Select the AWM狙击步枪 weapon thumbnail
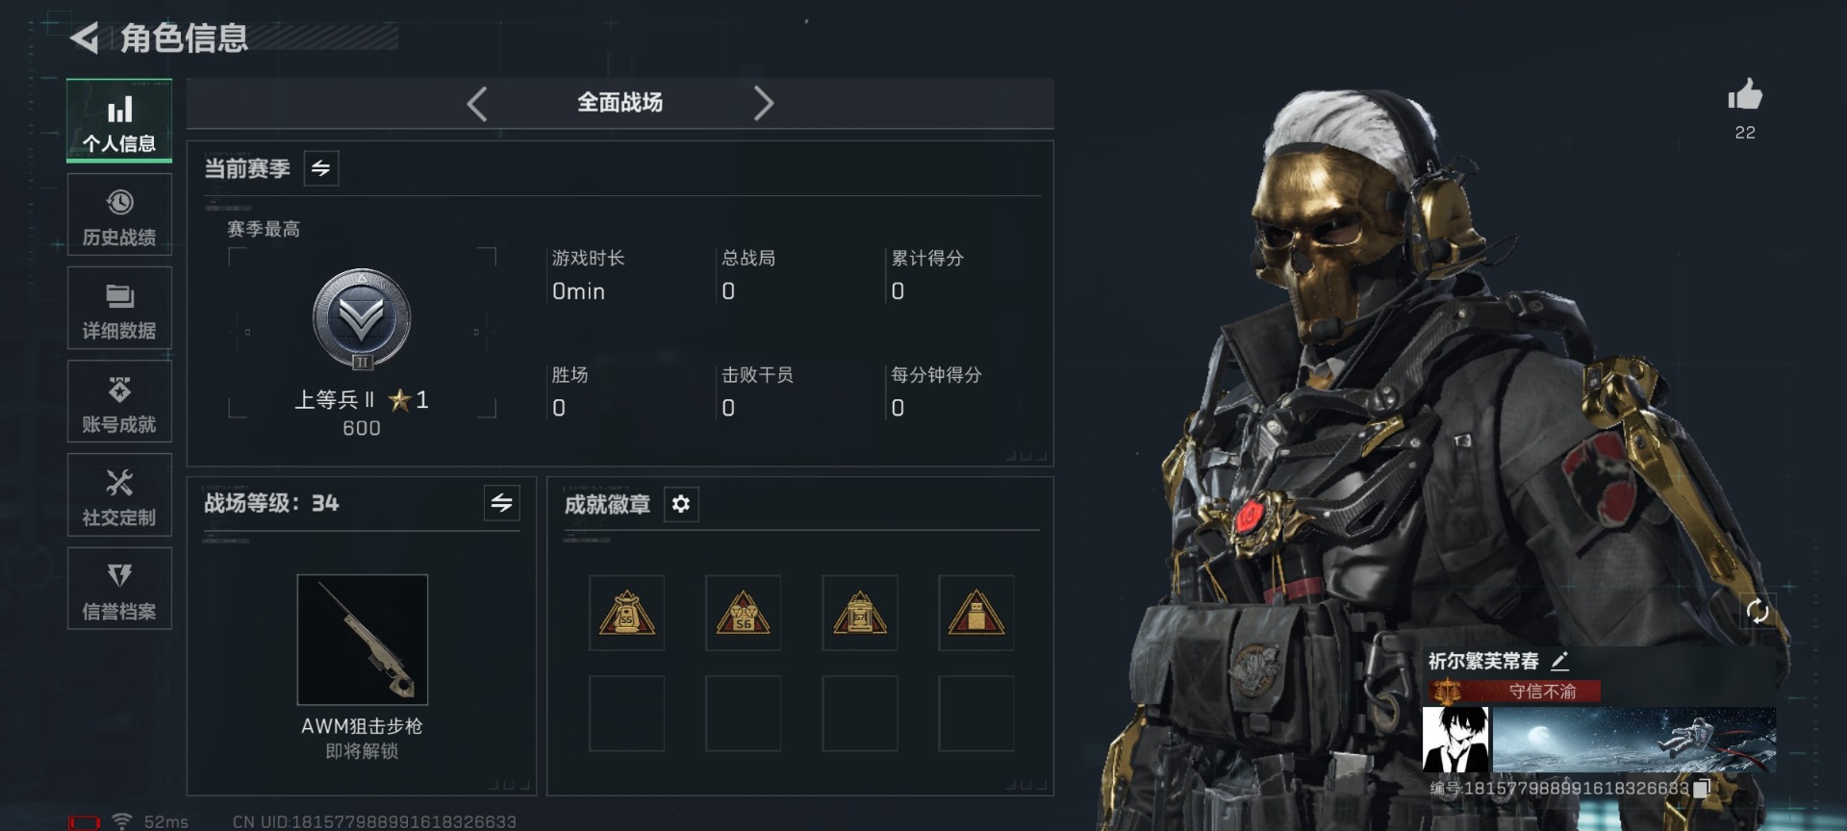This screenshot has width=1847, height=831. (x=362, y=640)
